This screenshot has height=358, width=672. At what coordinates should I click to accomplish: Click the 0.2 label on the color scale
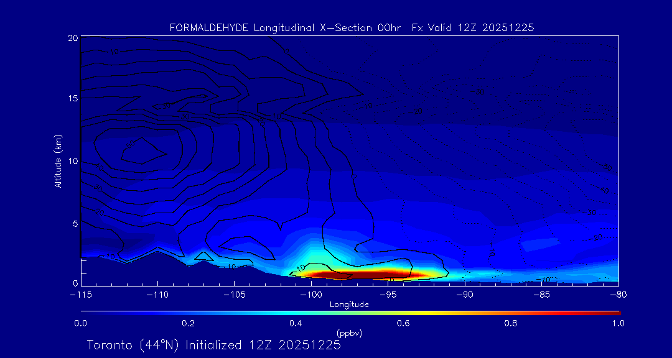pyautogui.click(x=188, y=323)
